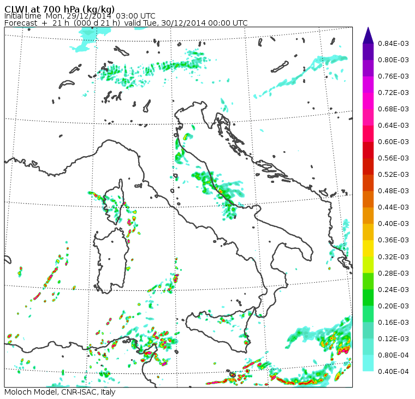Click the 0.40E-03 scale label
Screen dimensions: 415x399
pyautogui.click(x=393, y=224)
